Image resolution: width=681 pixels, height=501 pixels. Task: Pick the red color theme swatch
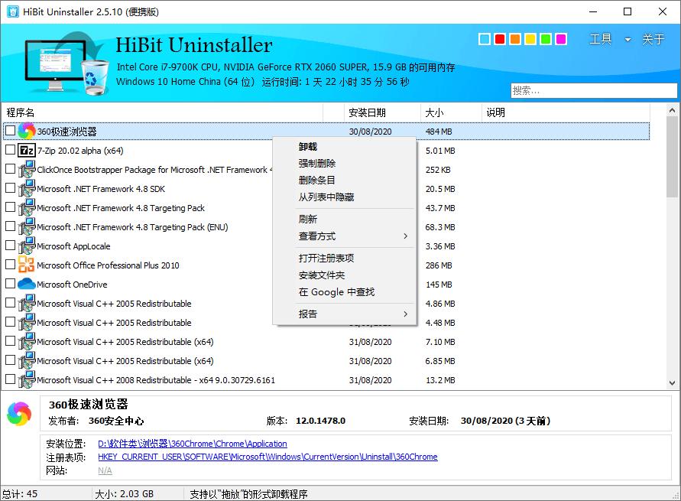[x=500, y=39]
